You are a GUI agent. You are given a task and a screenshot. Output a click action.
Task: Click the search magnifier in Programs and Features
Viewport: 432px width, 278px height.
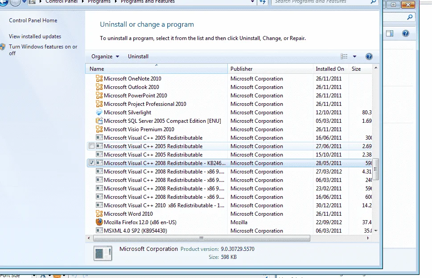pyautogui.click(x=373, y=2)
